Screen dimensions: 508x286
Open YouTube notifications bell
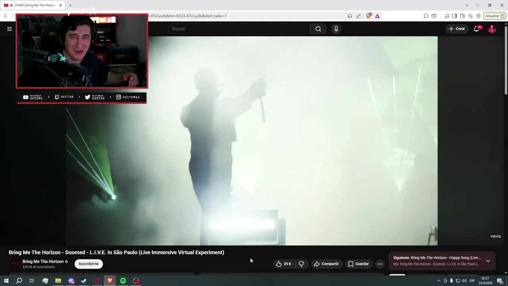coord(477,29)
